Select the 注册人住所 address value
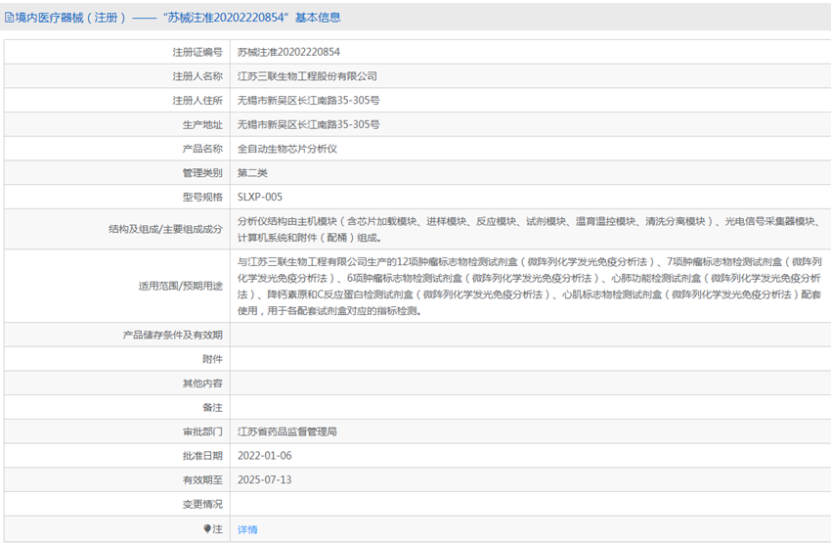831x543 pixels. 308,100
